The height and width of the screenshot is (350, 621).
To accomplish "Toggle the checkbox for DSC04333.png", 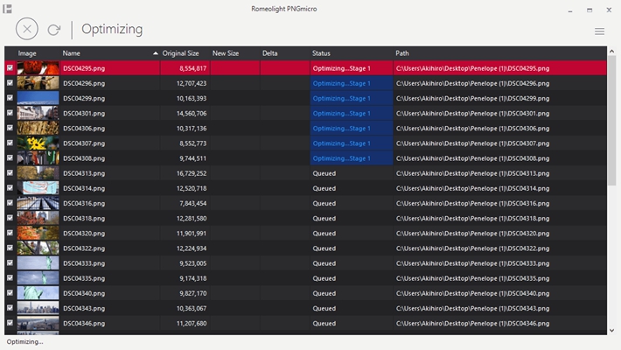I will click(x=10, y=262).
